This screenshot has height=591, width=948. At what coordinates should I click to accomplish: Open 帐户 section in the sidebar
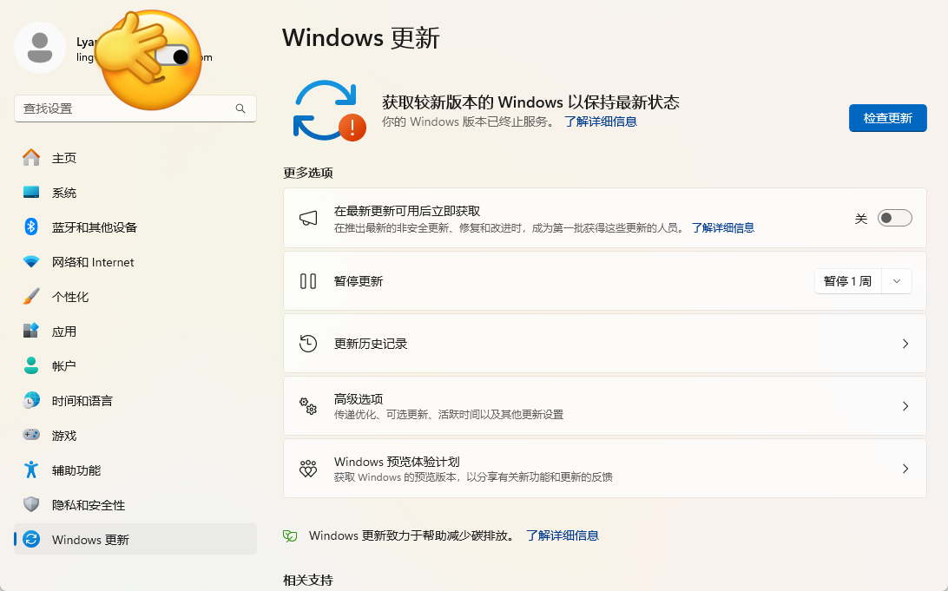pos(64,366)
